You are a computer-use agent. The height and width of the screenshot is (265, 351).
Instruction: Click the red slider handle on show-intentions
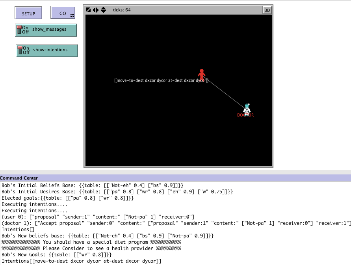[20, 49]
